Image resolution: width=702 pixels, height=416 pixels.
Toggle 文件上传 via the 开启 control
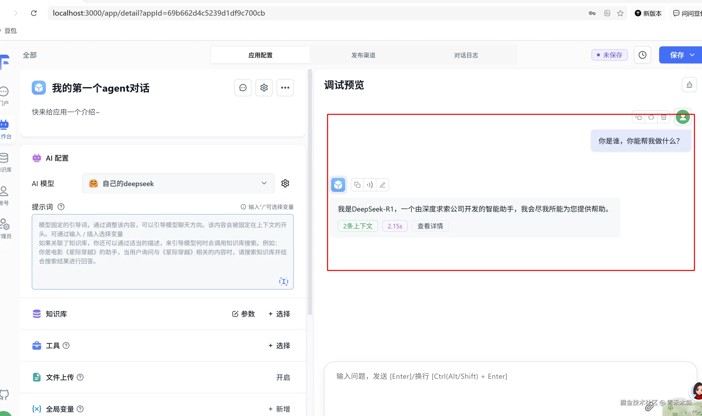point(283,377)
